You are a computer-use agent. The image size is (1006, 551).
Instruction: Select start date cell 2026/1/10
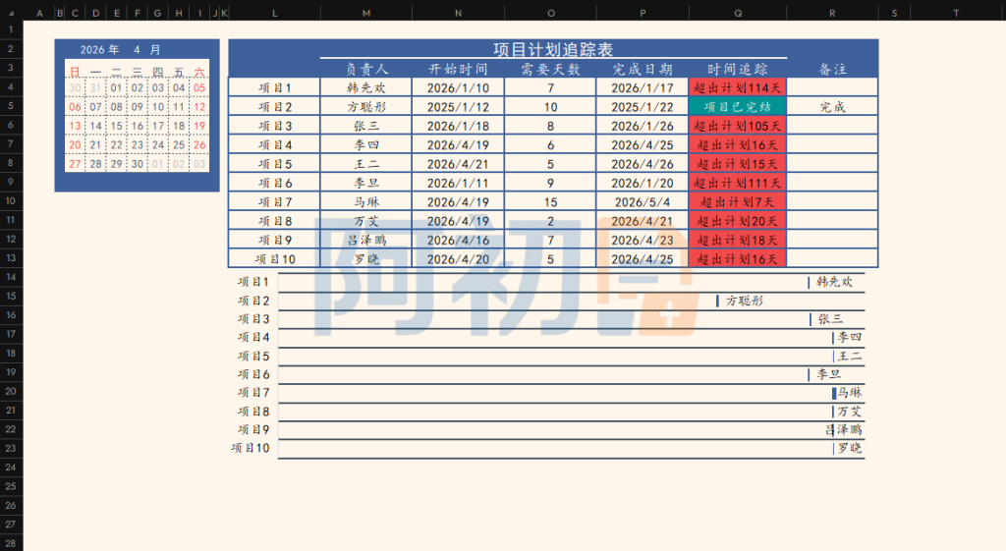(x=458, y=87)
